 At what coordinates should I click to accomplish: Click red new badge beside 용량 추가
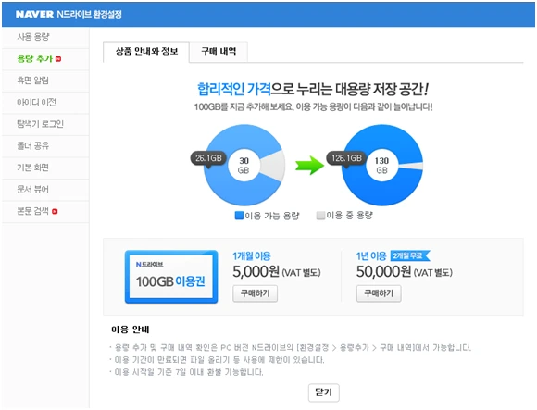[x=58, y=59]
